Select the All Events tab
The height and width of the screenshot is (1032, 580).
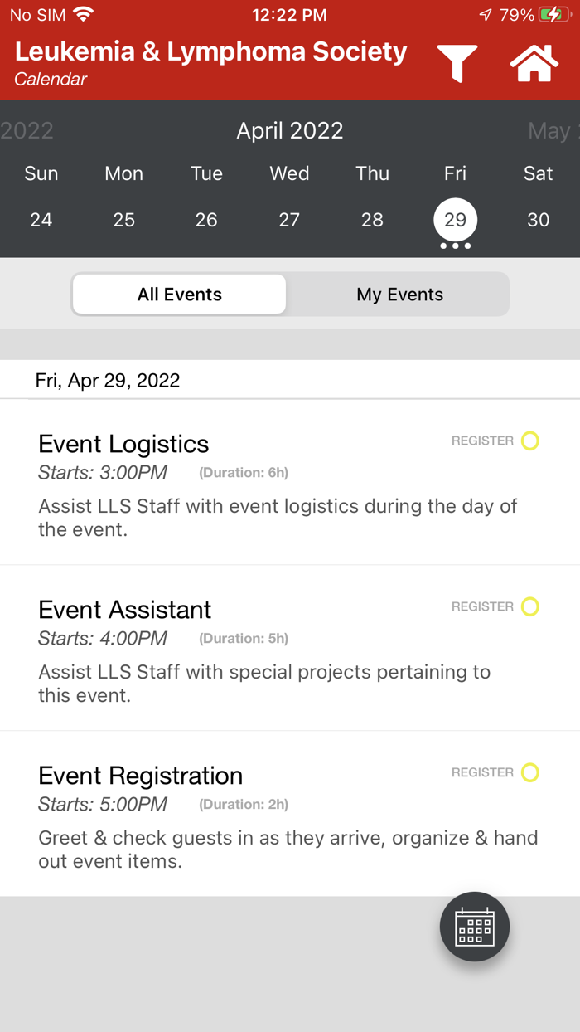tap(179, 294)
